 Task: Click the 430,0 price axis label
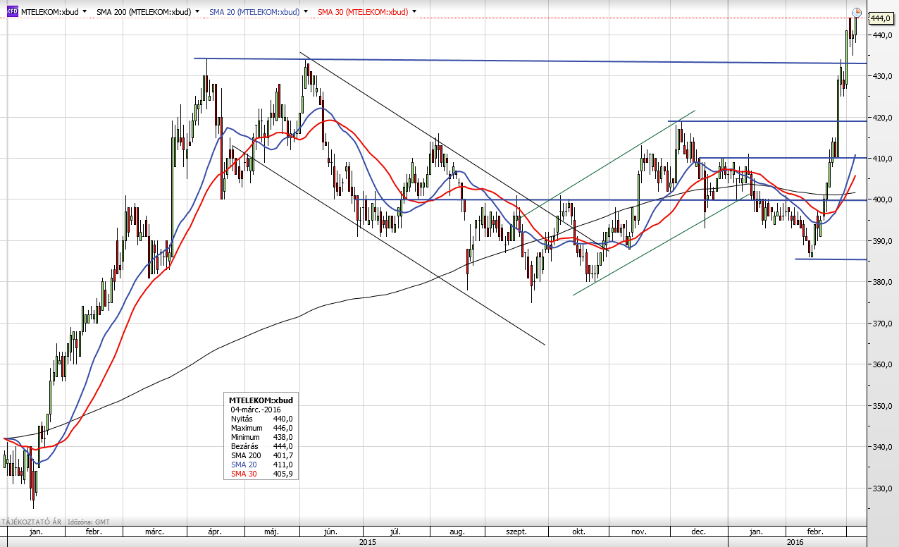[x=883, y=76]
